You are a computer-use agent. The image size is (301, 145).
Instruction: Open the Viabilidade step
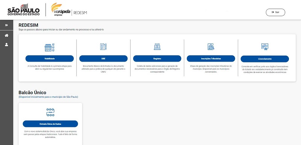coord(50,59)
